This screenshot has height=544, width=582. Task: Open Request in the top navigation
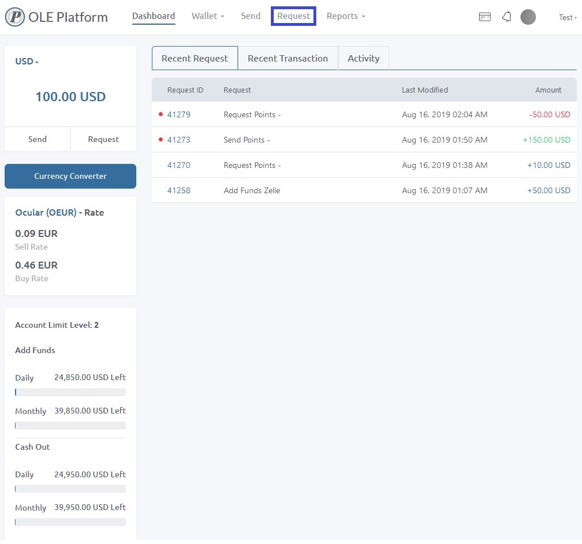pyautogui.click(x=294, y=16)
